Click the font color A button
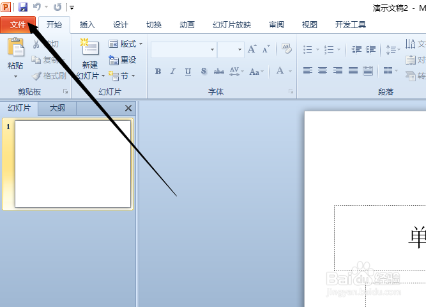This screenshot has height=307, width=426. pyautogui.click(x=280, y=71)
